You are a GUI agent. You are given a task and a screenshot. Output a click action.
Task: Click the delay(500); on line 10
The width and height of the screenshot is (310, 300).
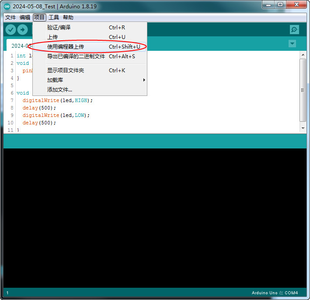[39, 123]
